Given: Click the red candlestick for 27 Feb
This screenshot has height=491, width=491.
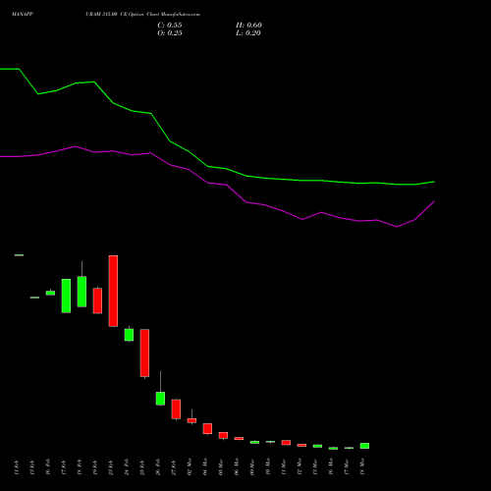Looking at the screenshot, I should (176, 409).
